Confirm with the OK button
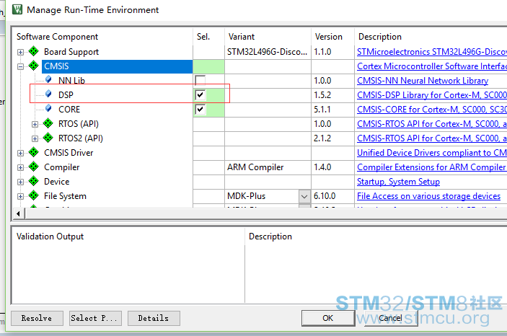This screenshot has height=336, width=507. [x=328, y=318]
